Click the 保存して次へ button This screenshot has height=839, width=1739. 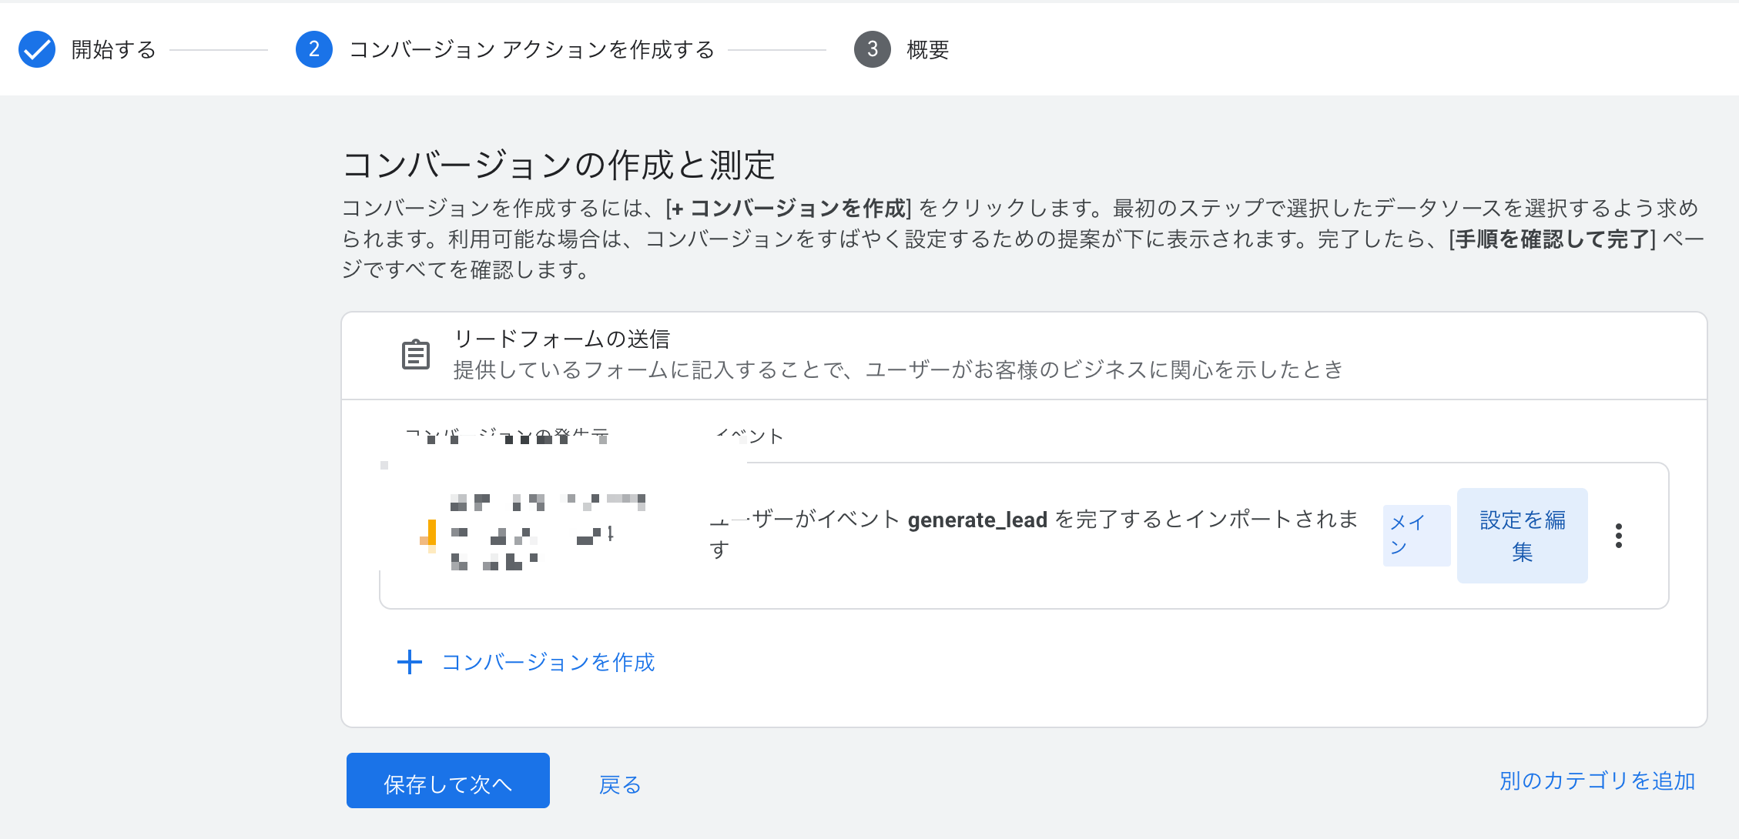[x=448, y=781]
